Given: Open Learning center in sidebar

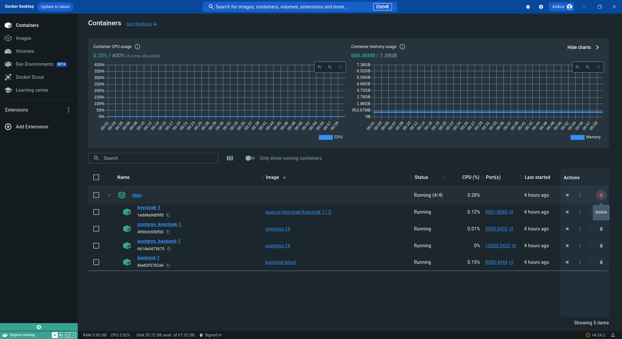Looking at the screenshot, I should click(39, 90).
